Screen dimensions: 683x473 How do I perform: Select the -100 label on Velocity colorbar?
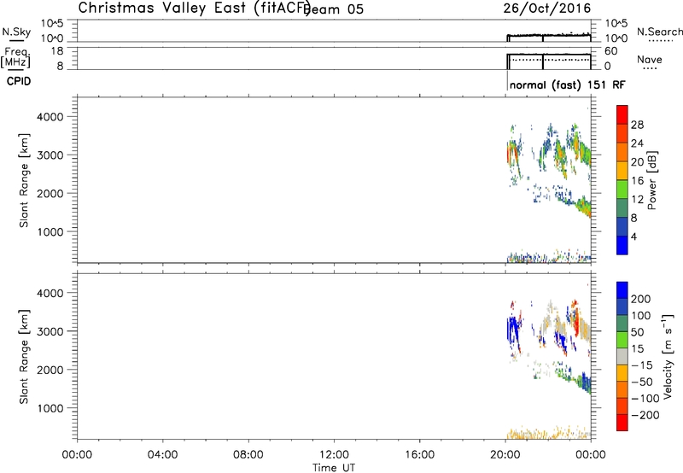(x=645, y=399)
